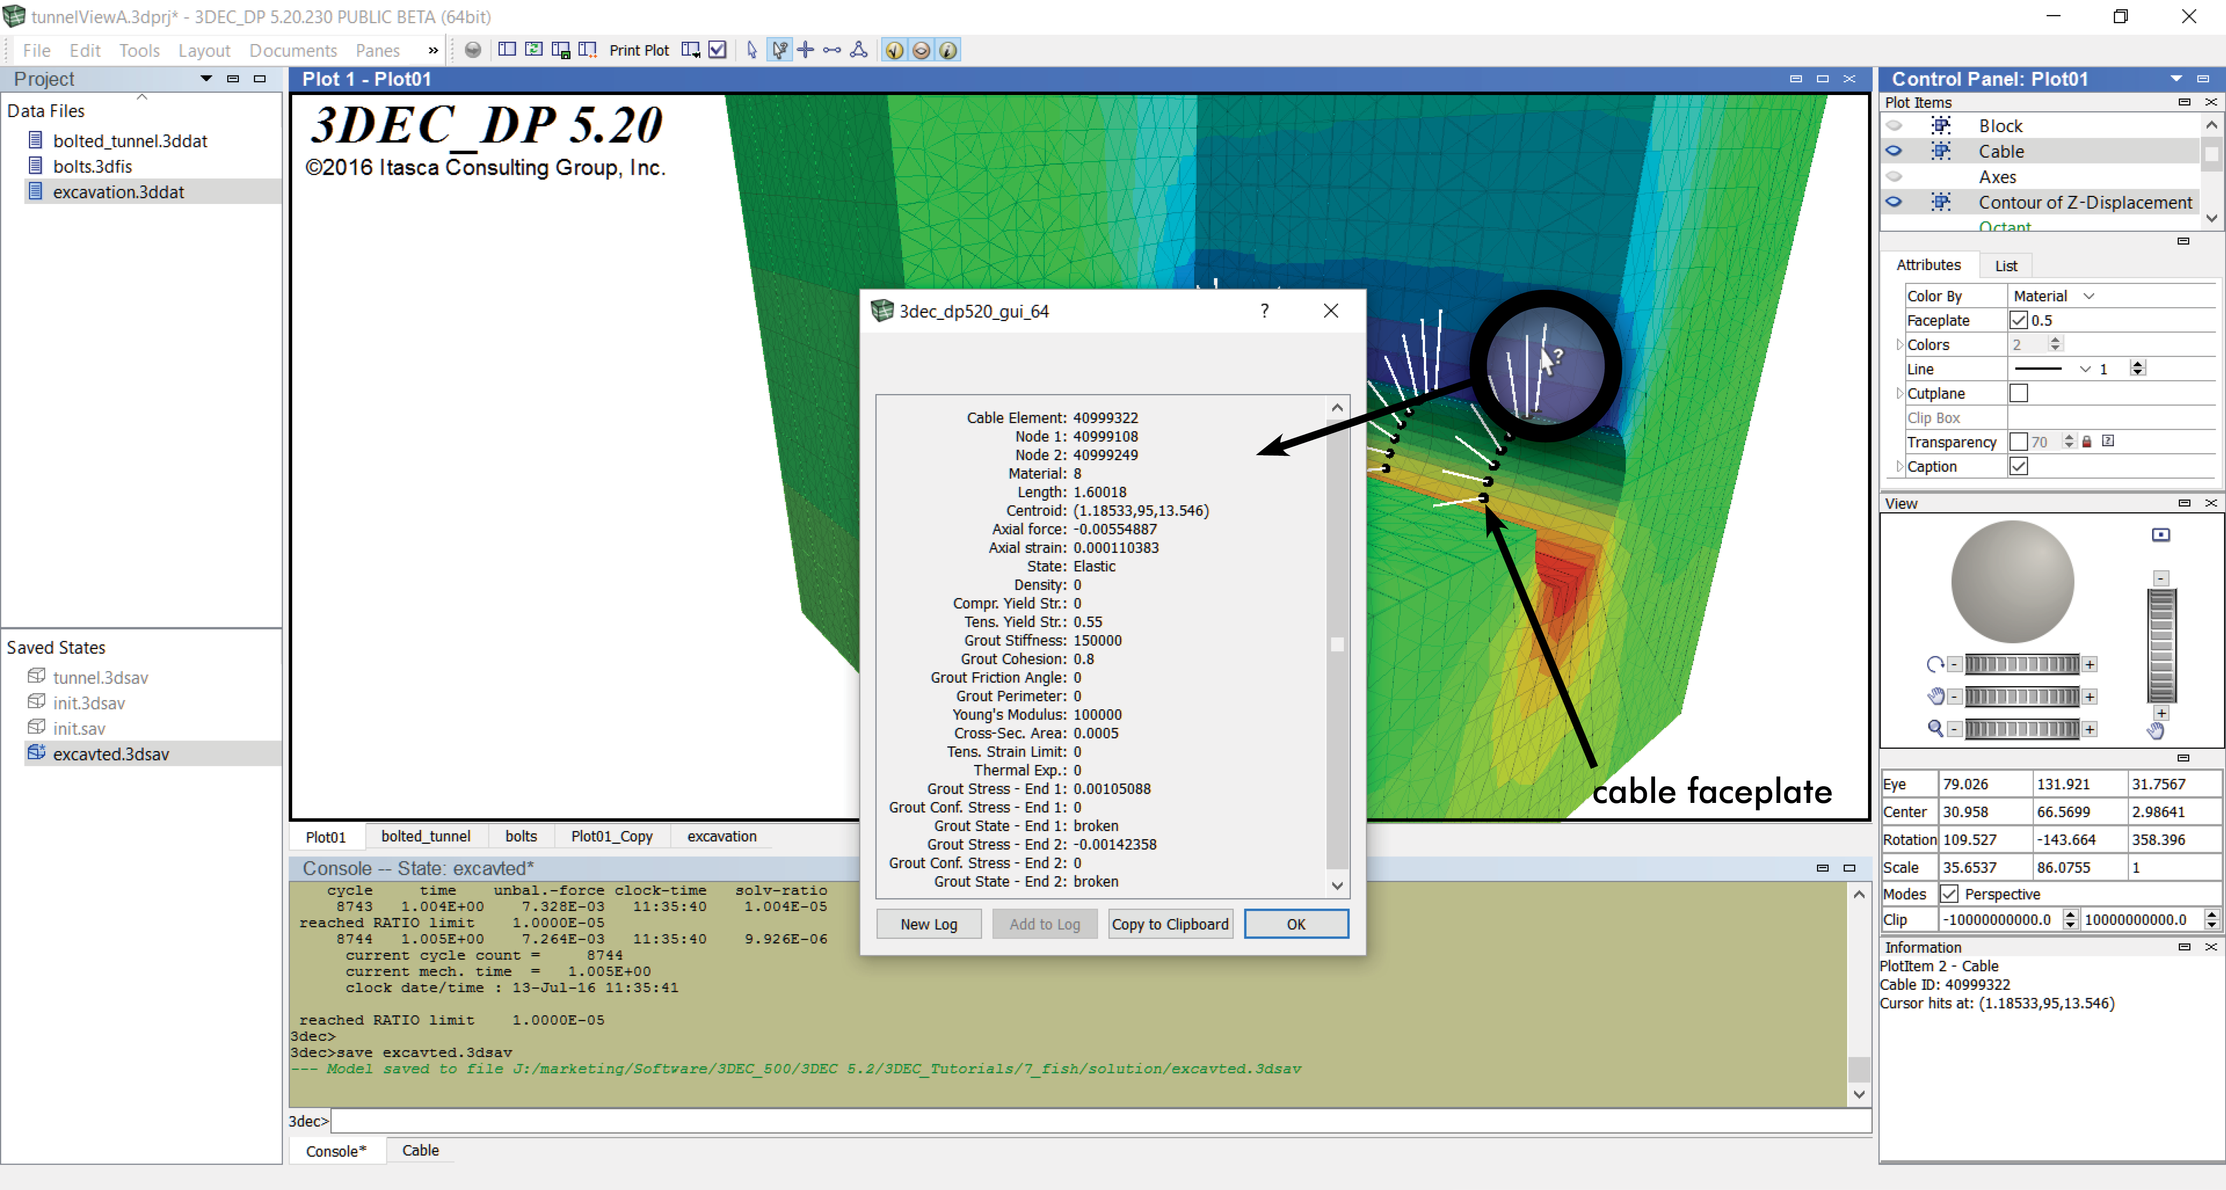Select the query pointer tool with question mark
The image size is (2226, 1190).
(780, 50)
